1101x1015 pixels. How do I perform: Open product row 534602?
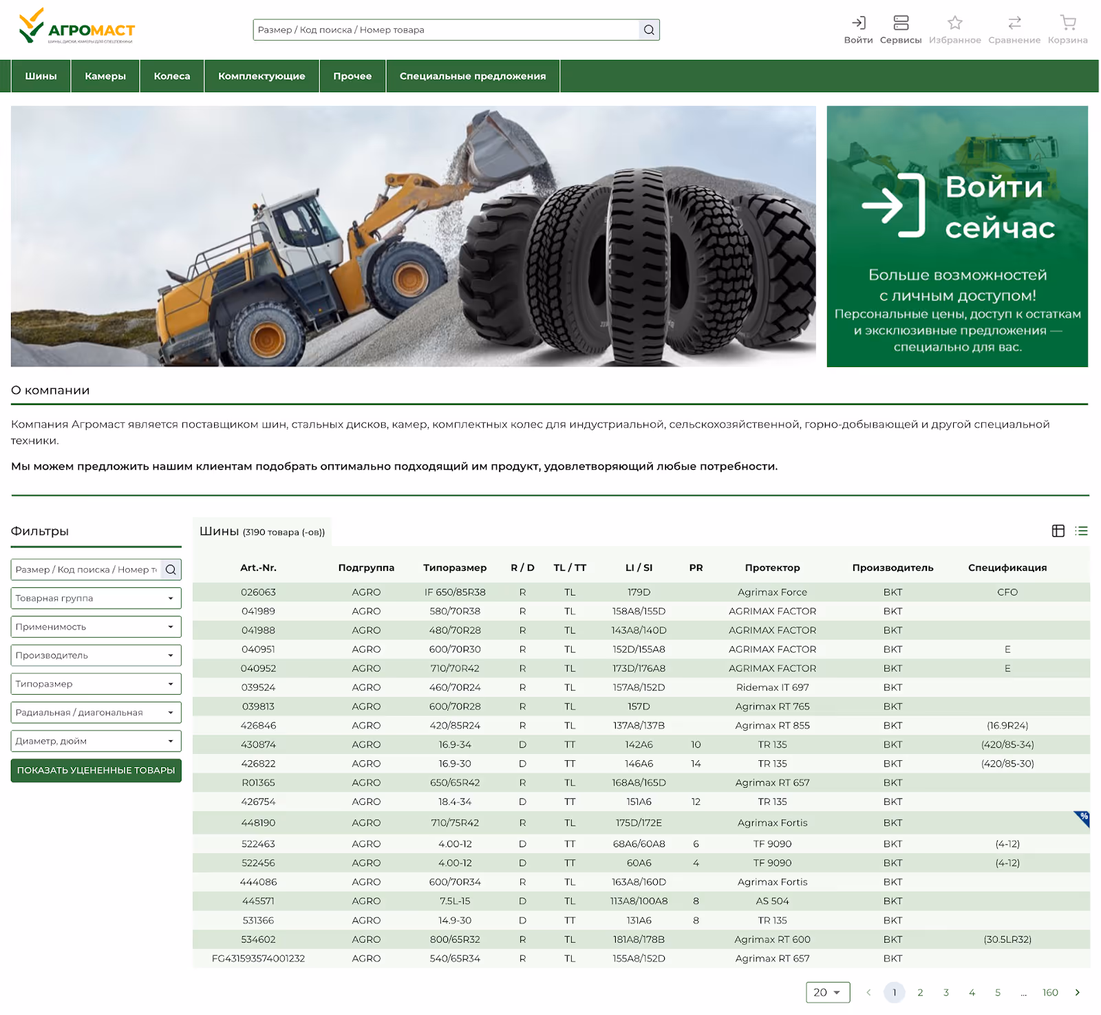641,939
